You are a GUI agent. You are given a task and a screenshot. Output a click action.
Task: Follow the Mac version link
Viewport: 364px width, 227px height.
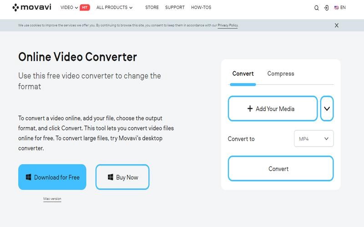point(52,199)
